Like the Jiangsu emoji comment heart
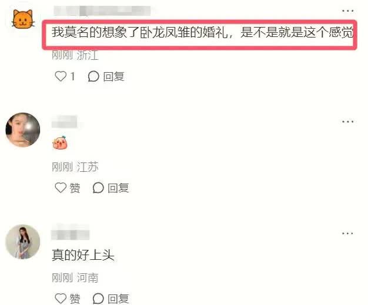Image resolution: width=368 pixels, height=305 pixels. point(61,188)
